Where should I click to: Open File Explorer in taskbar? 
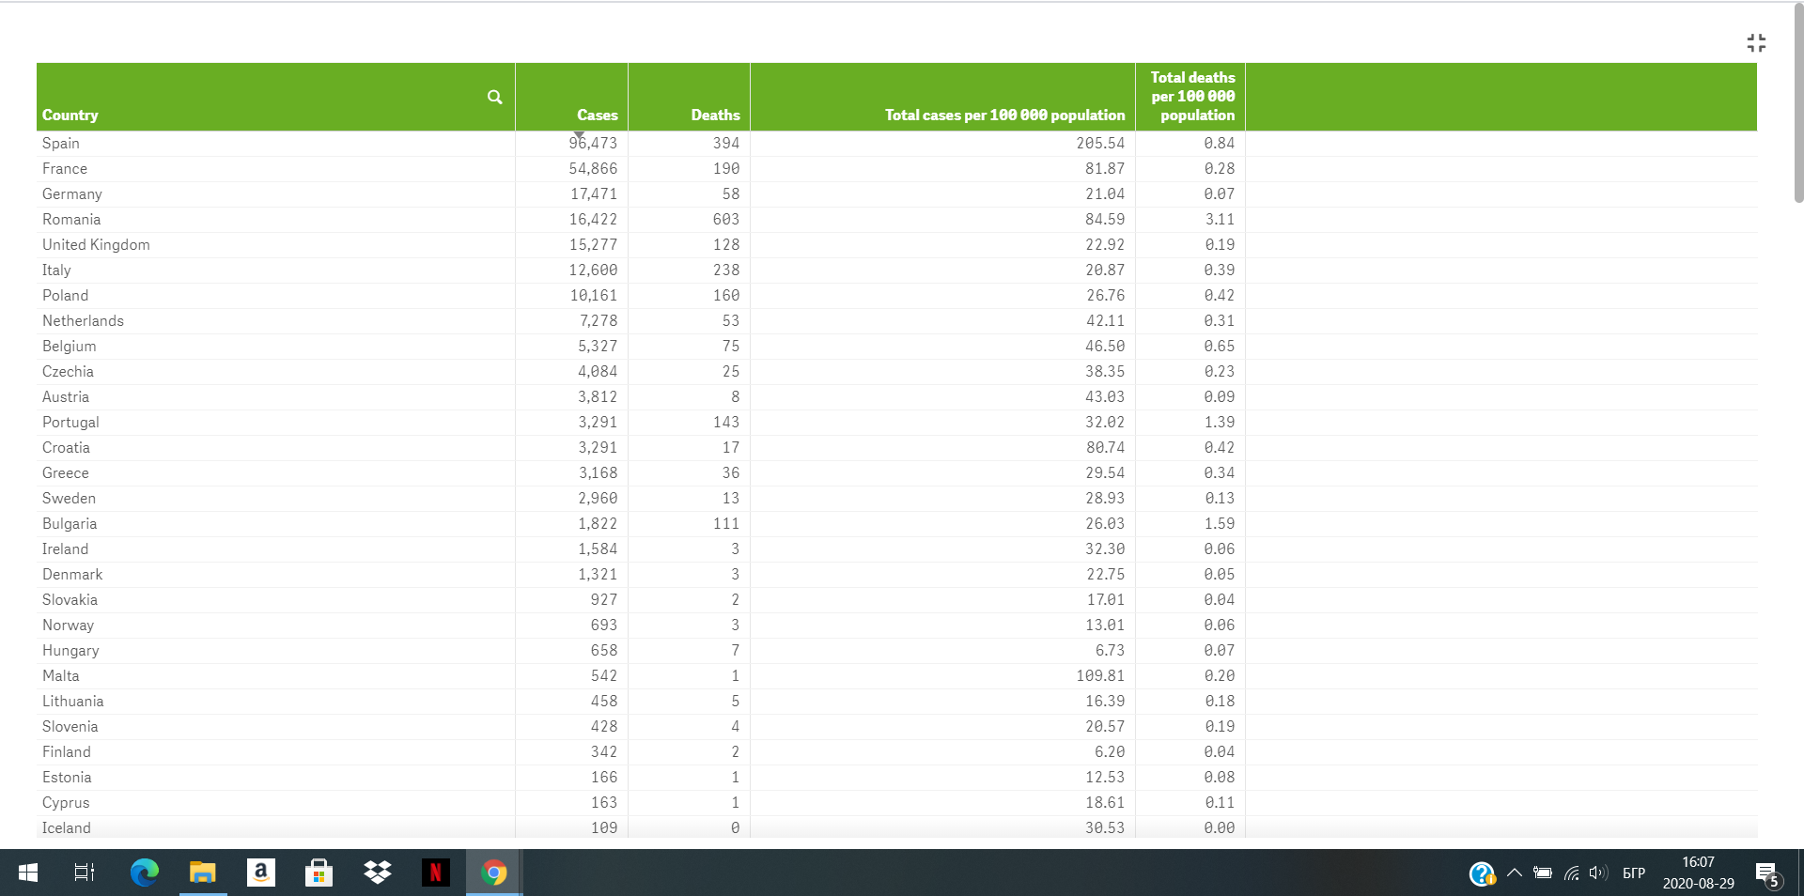(203, 873)
